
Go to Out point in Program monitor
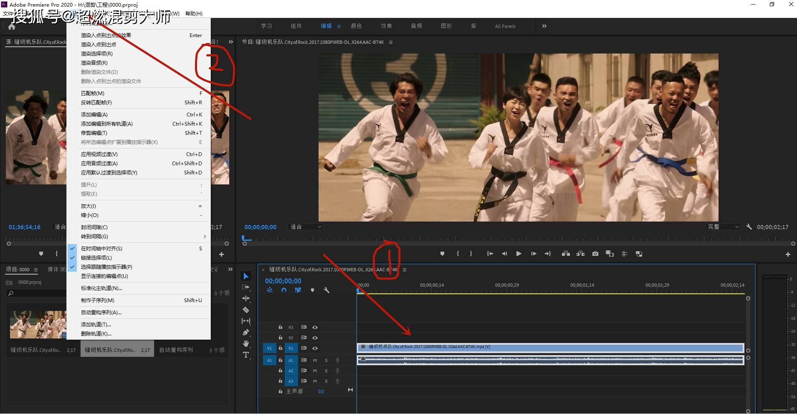pos(548,254)
